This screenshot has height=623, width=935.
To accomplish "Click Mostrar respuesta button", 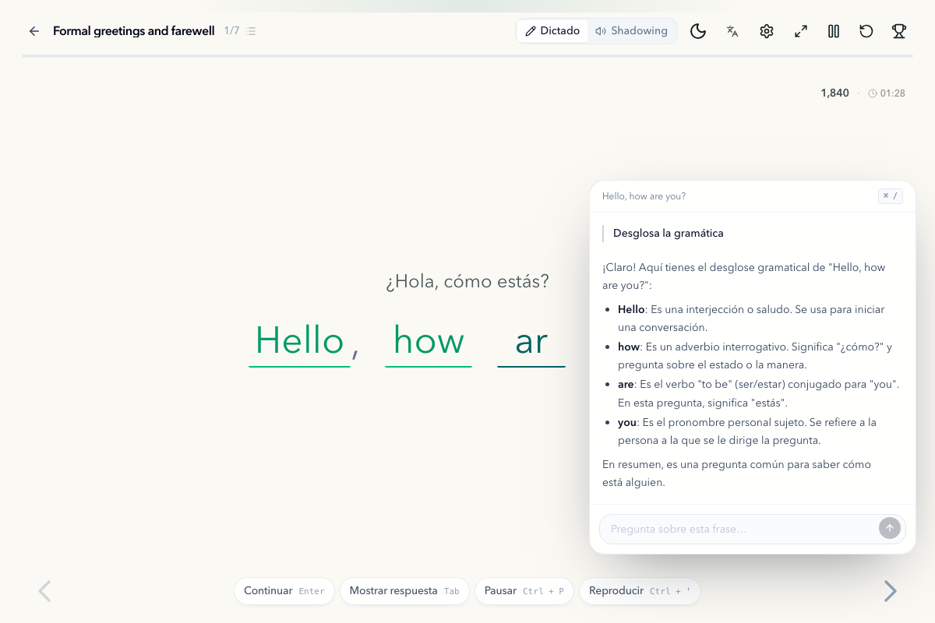I will coord(404,591).
